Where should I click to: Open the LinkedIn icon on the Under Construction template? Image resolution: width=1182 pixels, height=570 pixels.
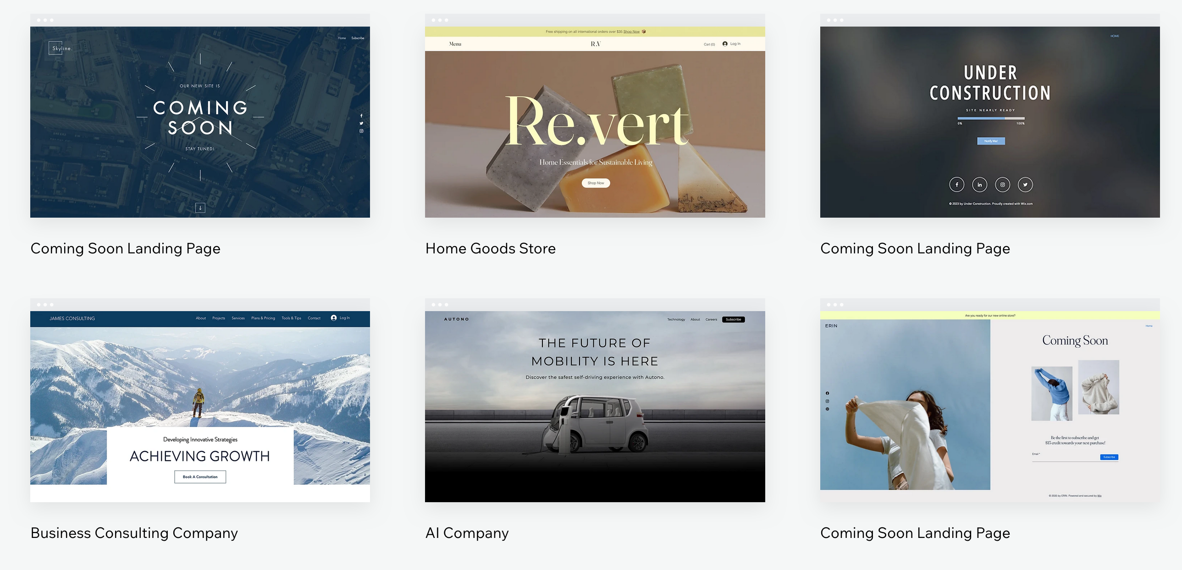point(980,184)
